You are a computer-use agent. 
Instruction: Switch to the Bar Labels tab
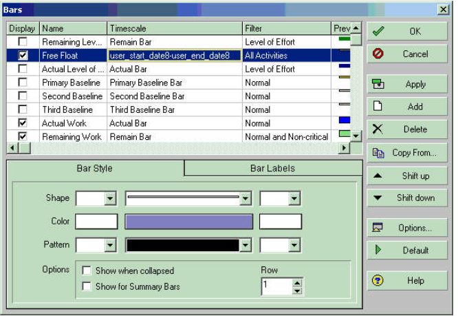coord(272,168)
